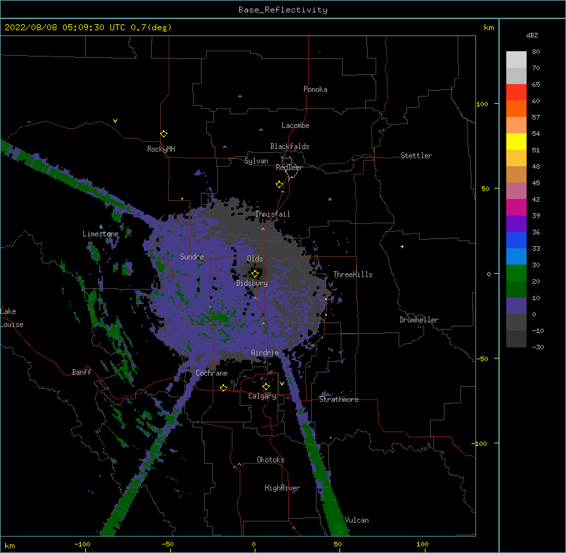The image size is (566, 553).
Task: Click the ThreeHills label
Action: 353,275
